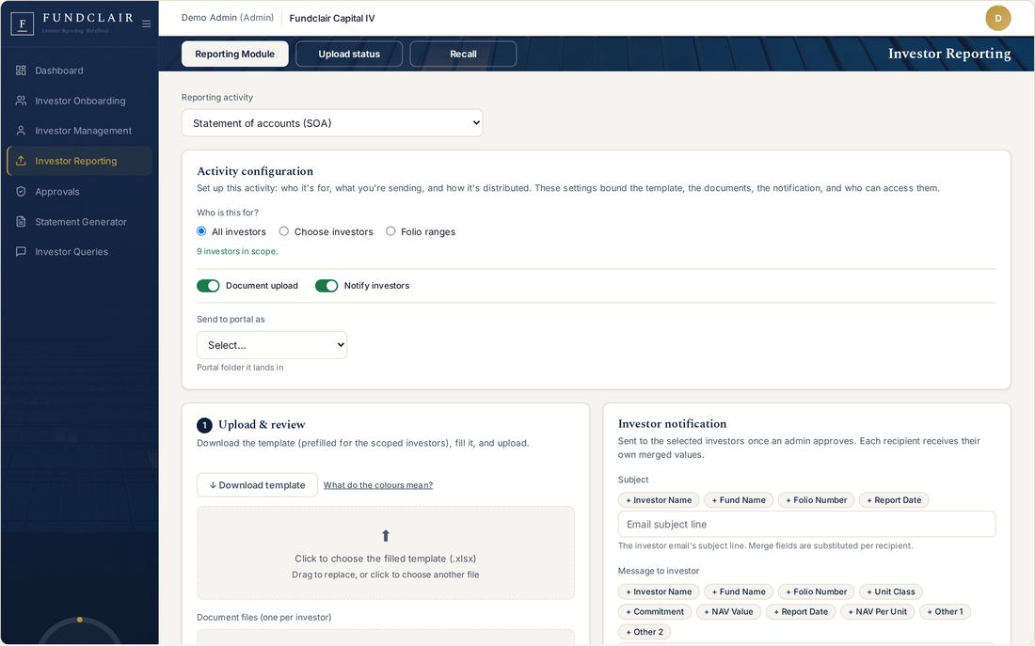Screen dimensions: 1035x646
Task: Add Folio Number merge field to message
Action: point(816,591)
